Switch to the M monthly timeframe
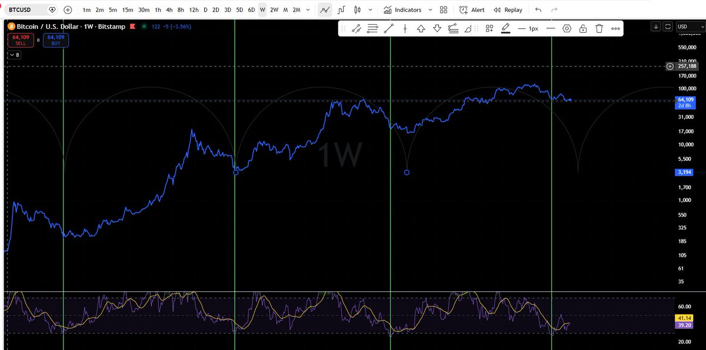The height and width of the screenshot is (350, 706). tap(285, 10)
